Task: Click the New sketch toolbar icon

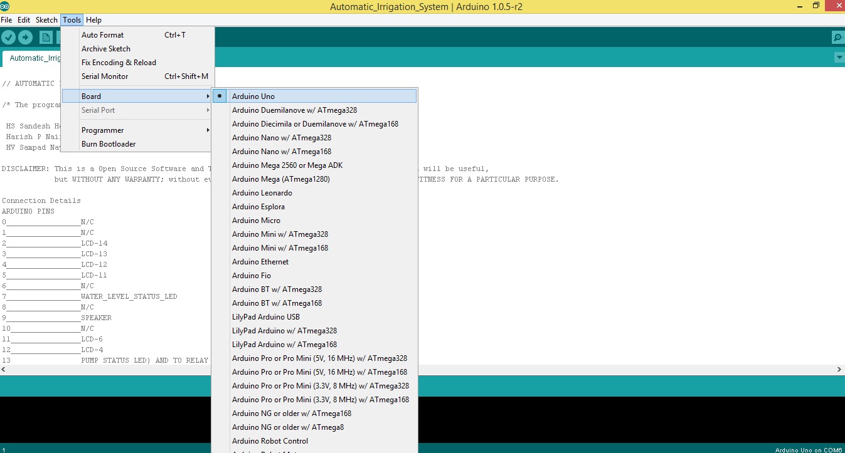Action: point(46,38)
